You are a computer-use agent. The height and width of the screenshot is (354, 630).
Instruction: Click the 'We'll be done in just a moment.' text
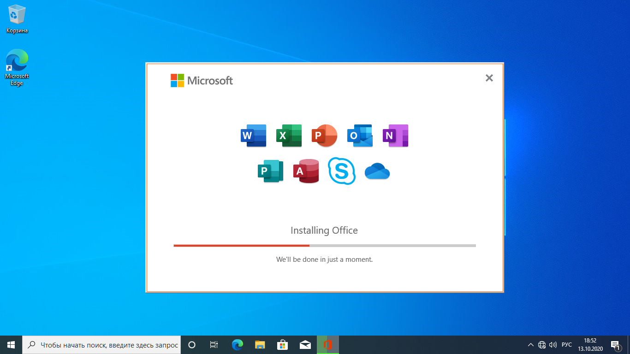[324, 260]
